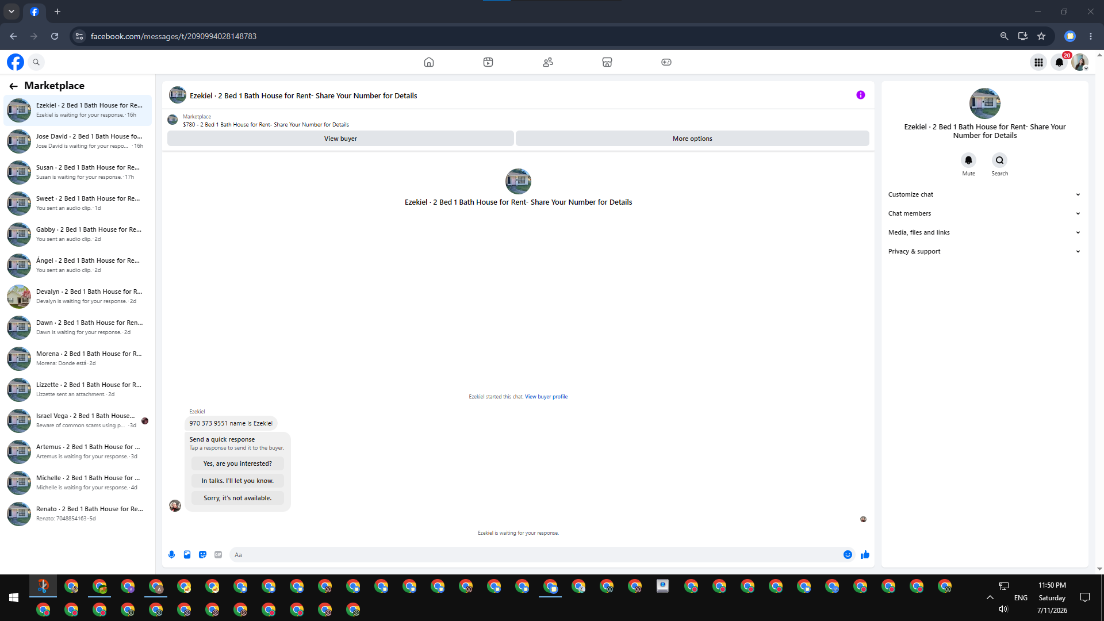Send a thumbs-up like
Image resolution: width=1104 pixels, height=621 pixels.
[x=865, y=555]
